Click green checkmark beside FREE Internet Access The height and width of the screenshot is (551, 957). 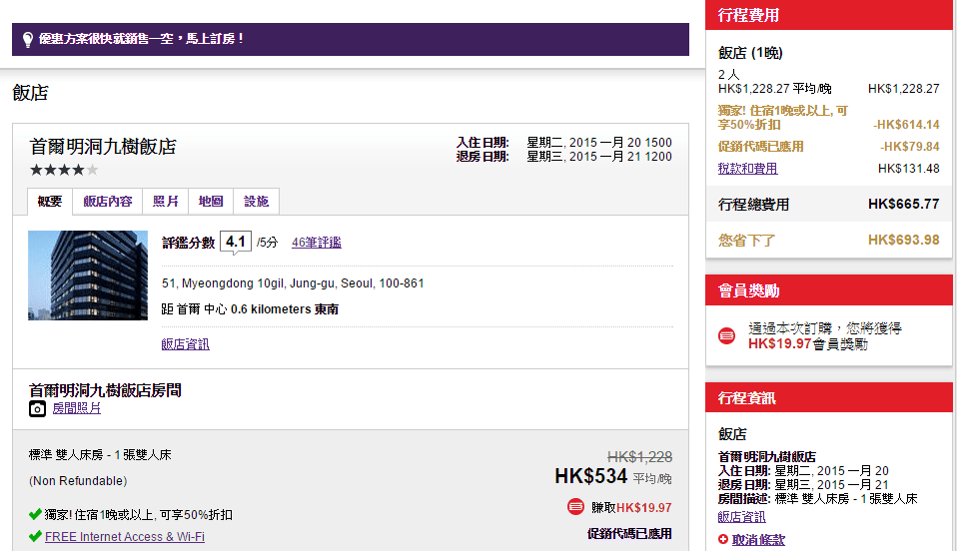(x=36, y=537)
